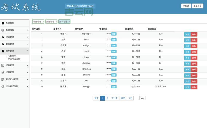Viewport: 207px width, 128px height.
Task: Collapse the 学生管理 menu arrow
Action: (27, 51)
